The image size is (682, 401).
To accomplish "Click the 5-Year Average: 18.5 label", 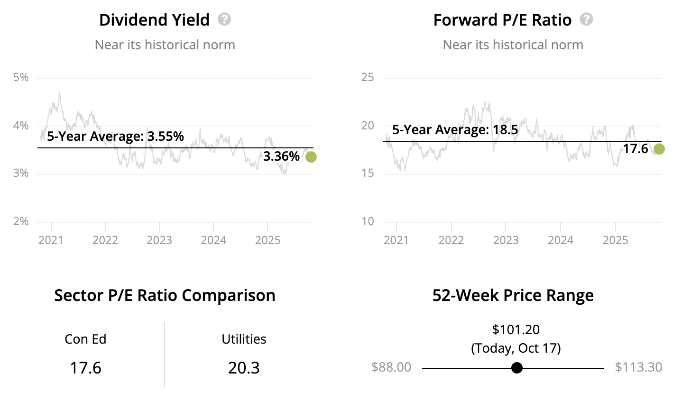I will [x=455, y=130].
